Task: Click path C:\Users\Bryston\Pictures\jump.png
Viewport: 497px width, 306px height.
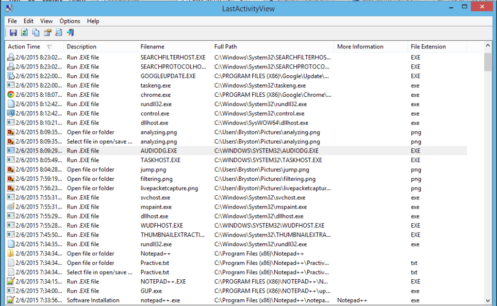Action: (261, 169)
